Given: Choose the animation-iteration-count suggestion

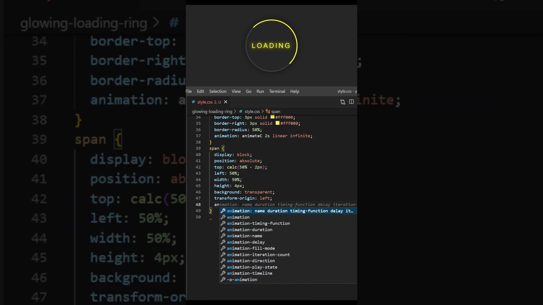Looking at the screenshot, I should (288, 255).
